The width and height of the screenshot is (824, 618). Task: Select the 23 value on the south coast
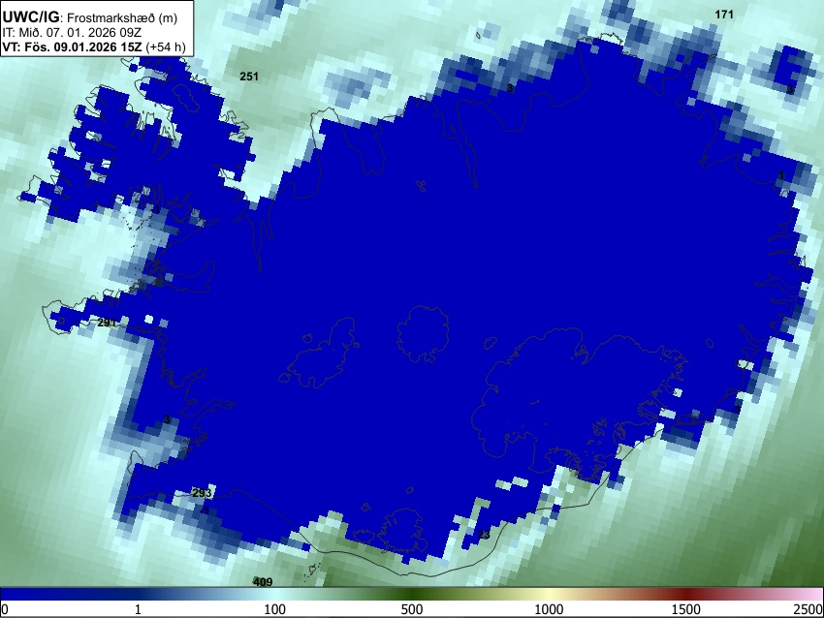[x=484, y=535]
